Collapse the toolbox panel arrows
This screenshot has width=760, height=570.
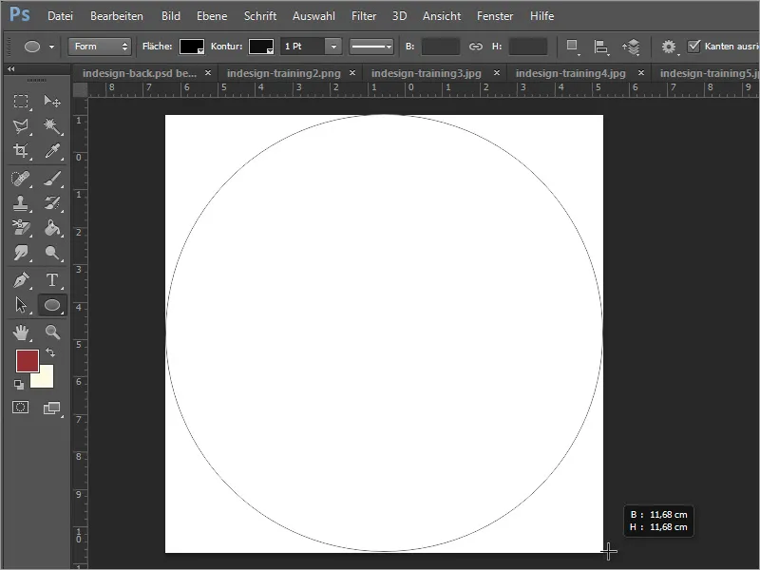pos(10,69)
